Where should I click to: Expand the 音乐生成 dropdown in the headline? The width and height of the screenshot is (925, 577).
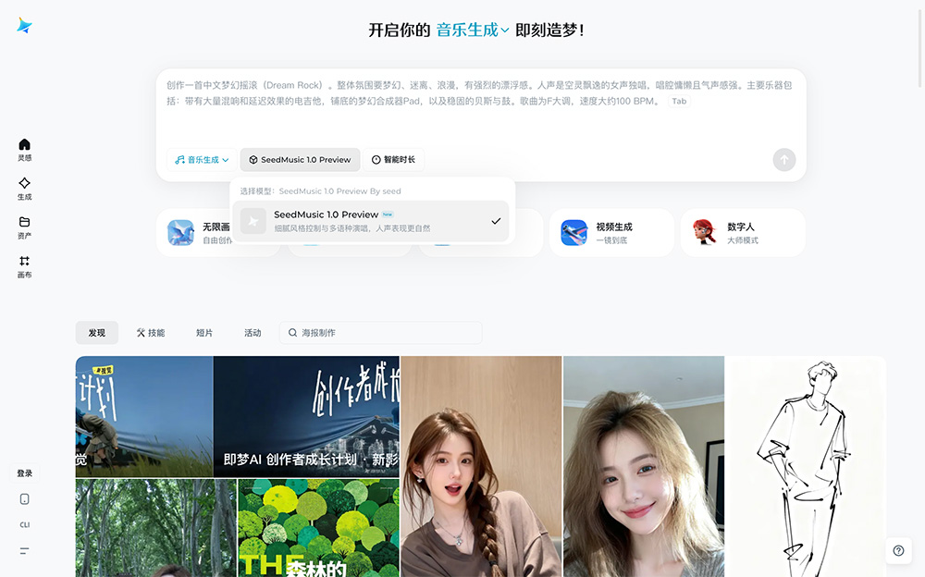[473, 31]
